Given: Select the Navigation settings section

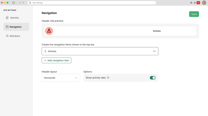Looking at the screenshot, I should pos(16,27).
